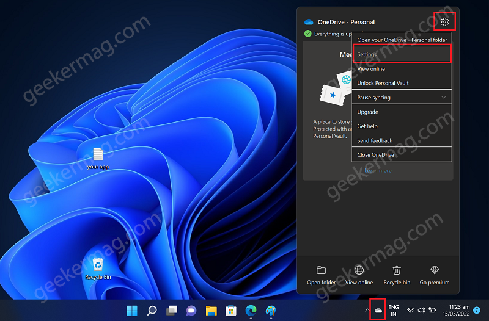Screen dimensions: 489x321
Task: Open the clock showing 11:23 am
Action: [x=456, y=310]
